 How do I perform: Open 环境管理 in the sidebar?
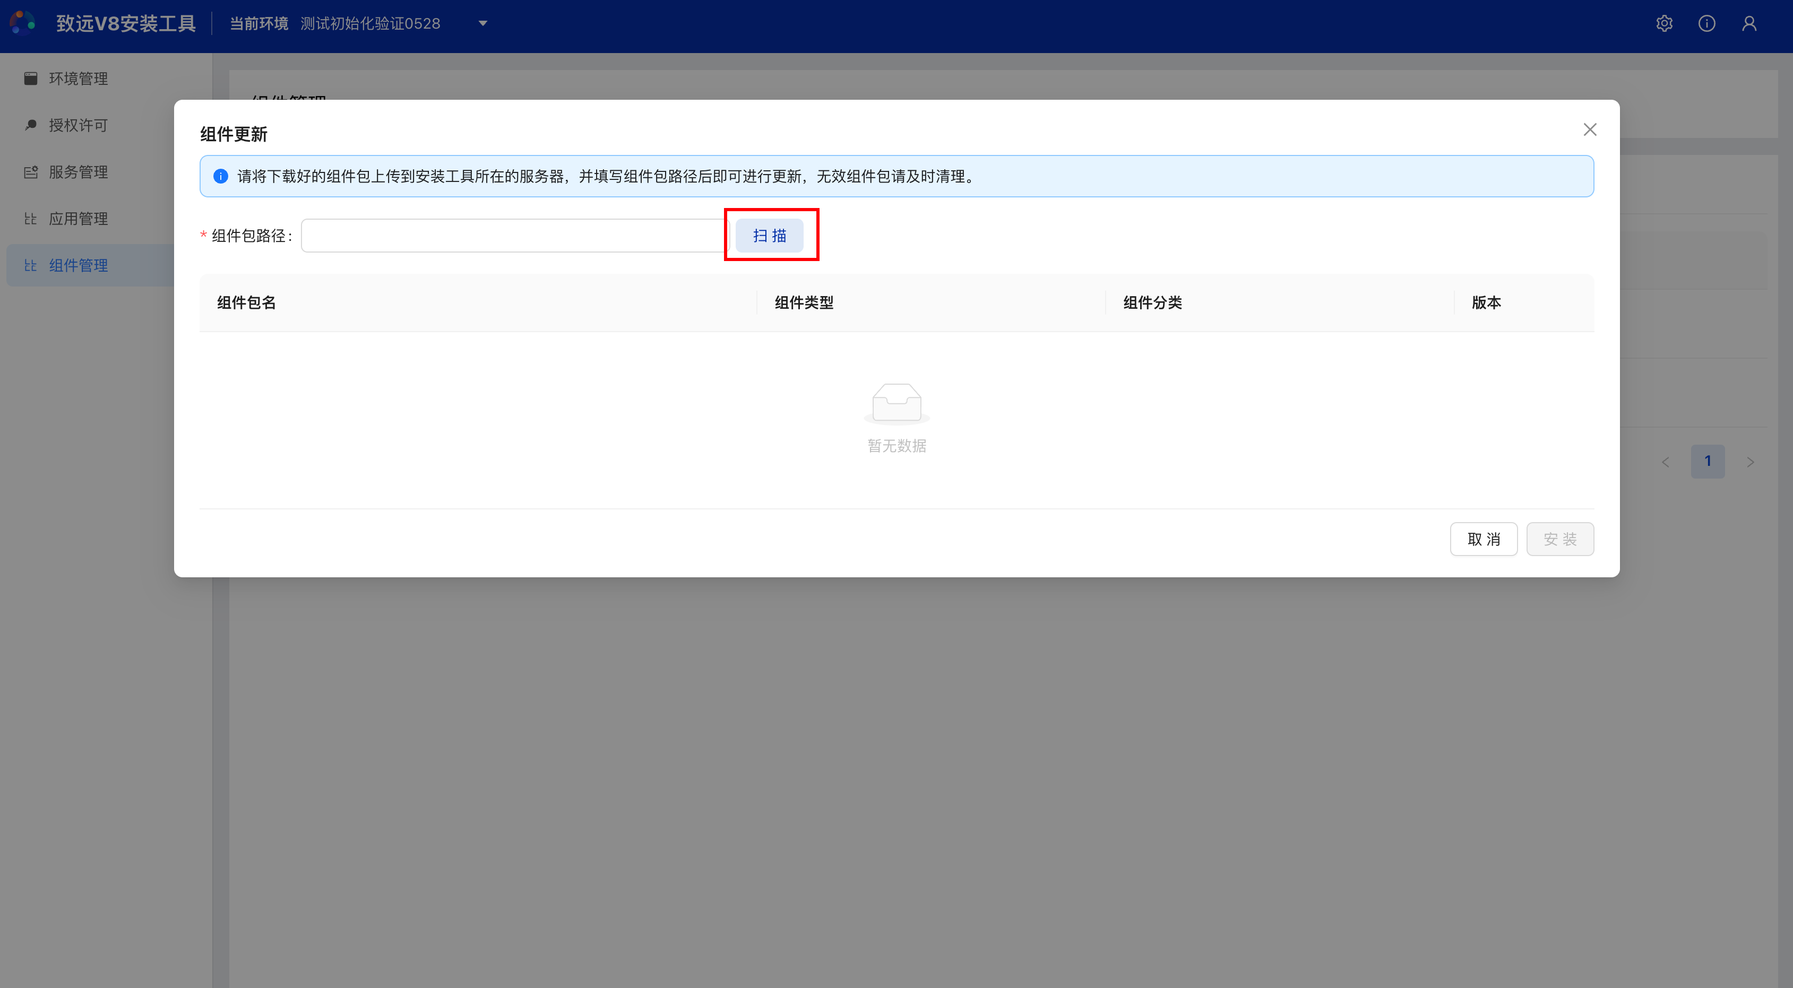pyautogui.click(x=78, y=79)
